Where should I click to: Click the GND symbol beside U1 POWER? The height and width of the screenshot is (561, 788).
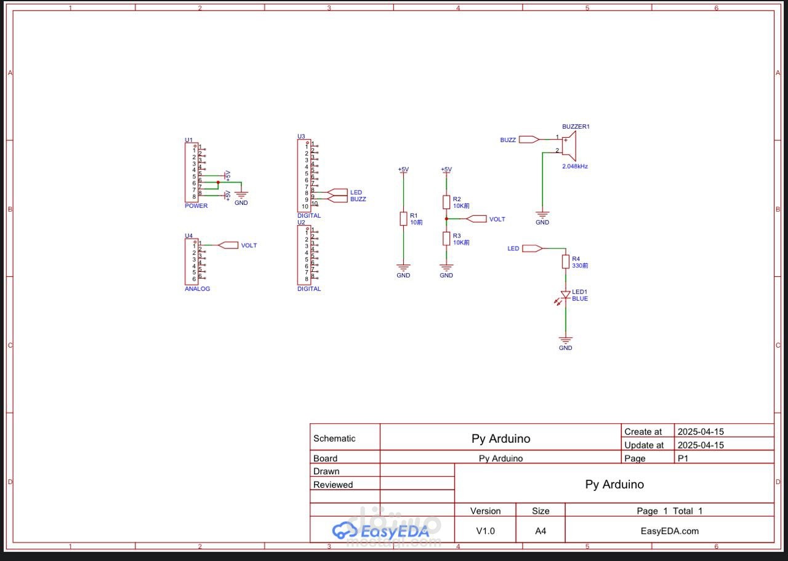[x=241, y=196]
